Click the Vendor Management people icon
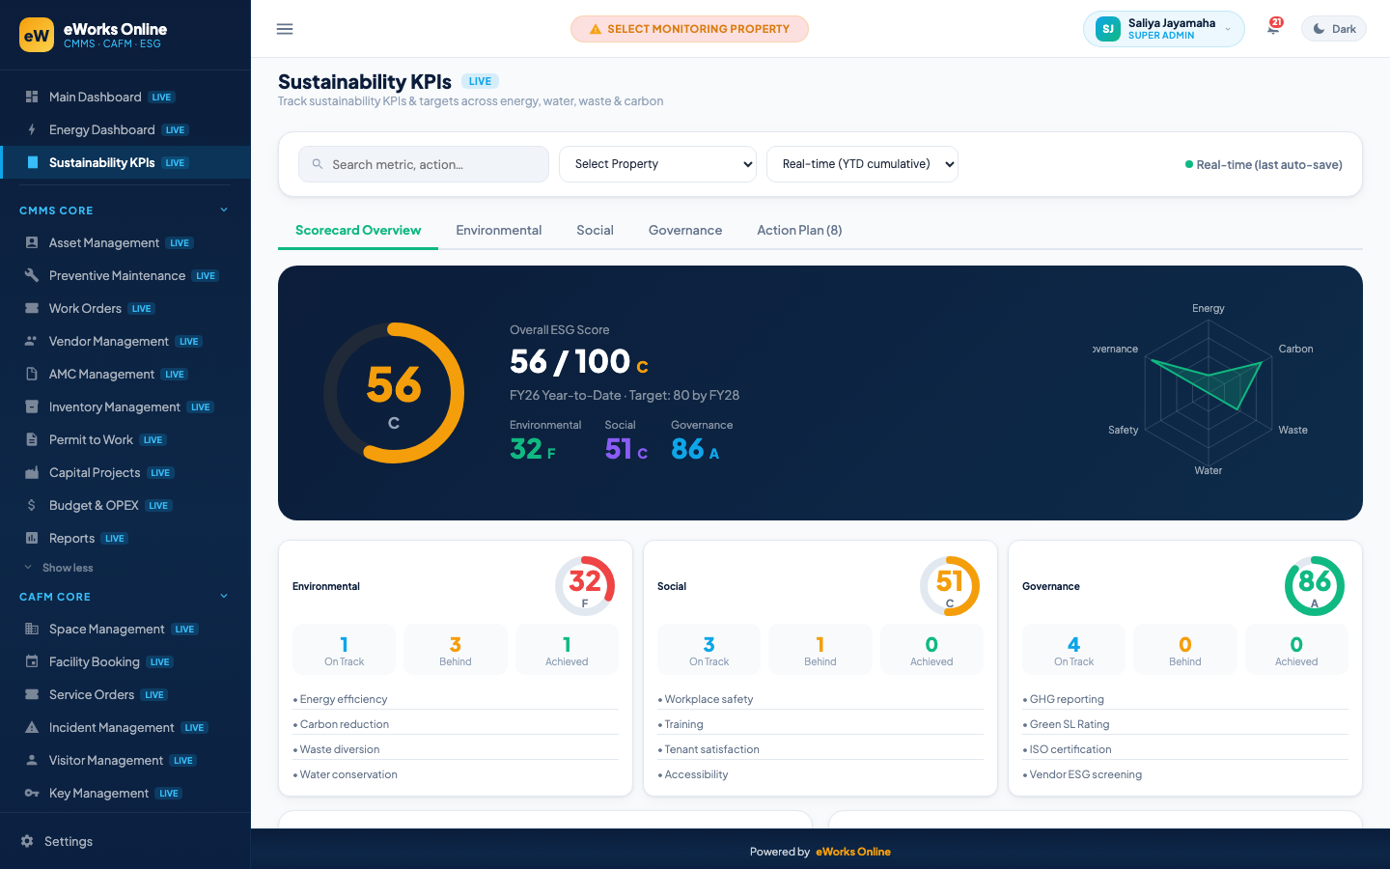 (32, 341)
